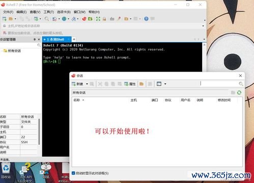Click the search magnifier in Sessions dialog
The width and height of the screenshot is (254, 183).
click(241, 84)
